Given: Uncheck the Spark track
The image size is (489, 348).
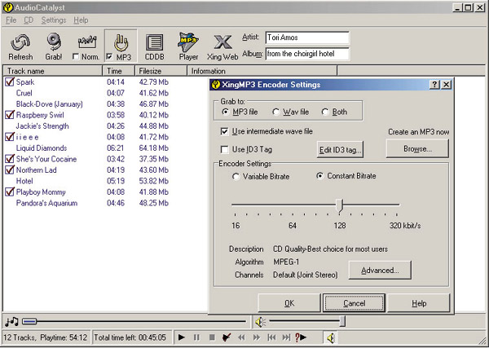Looking at the screenshot, I should (10, 82).
